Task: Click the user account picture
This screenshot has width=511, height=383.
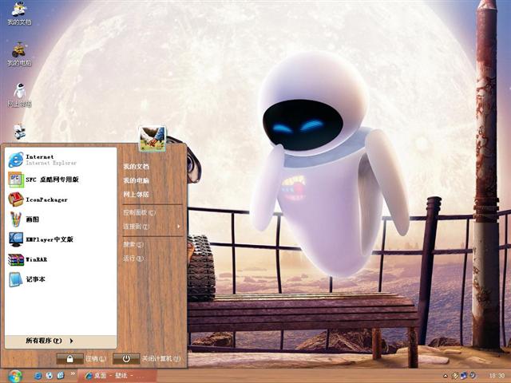Action: point(153,139)
